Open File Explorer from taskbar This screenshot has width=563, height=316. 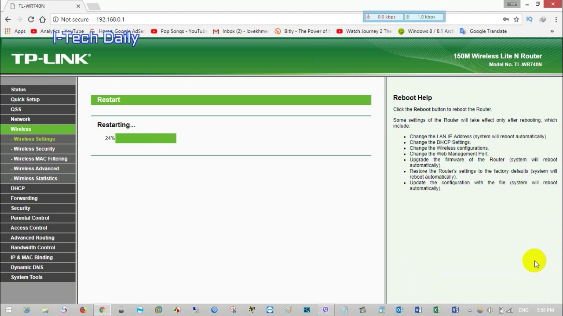pos(45,310)
